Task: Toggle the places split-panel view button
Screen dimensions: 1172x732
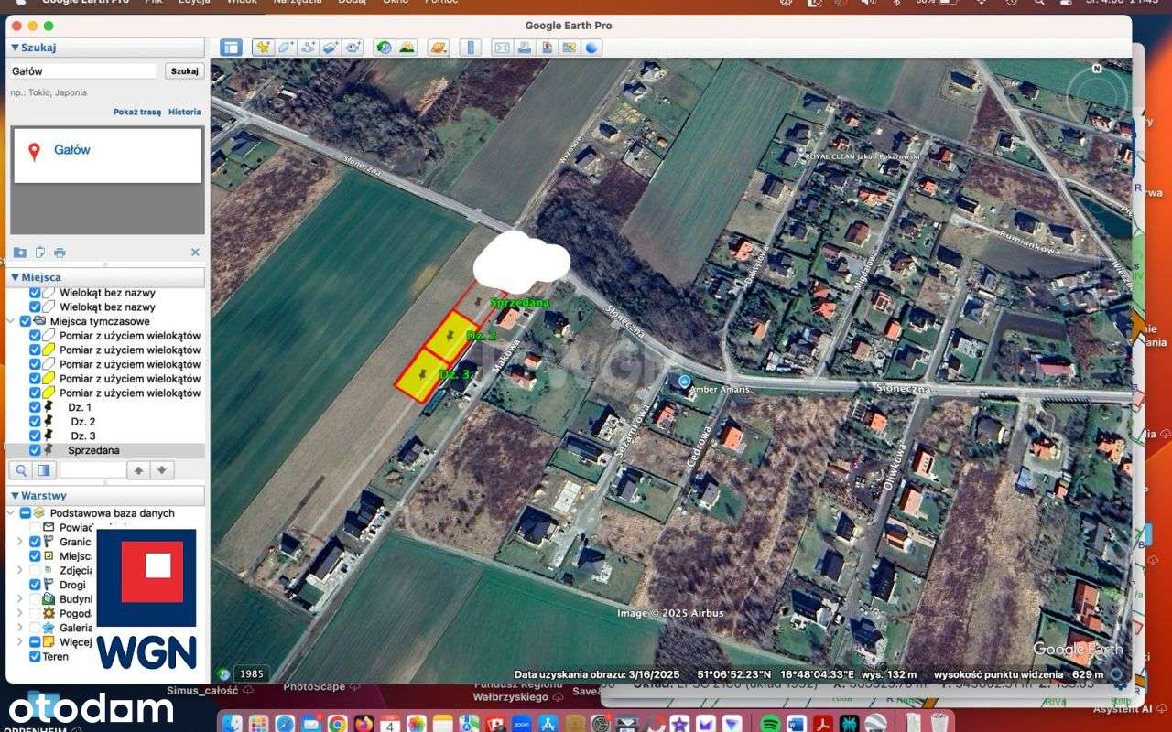Action: (44, 470)
